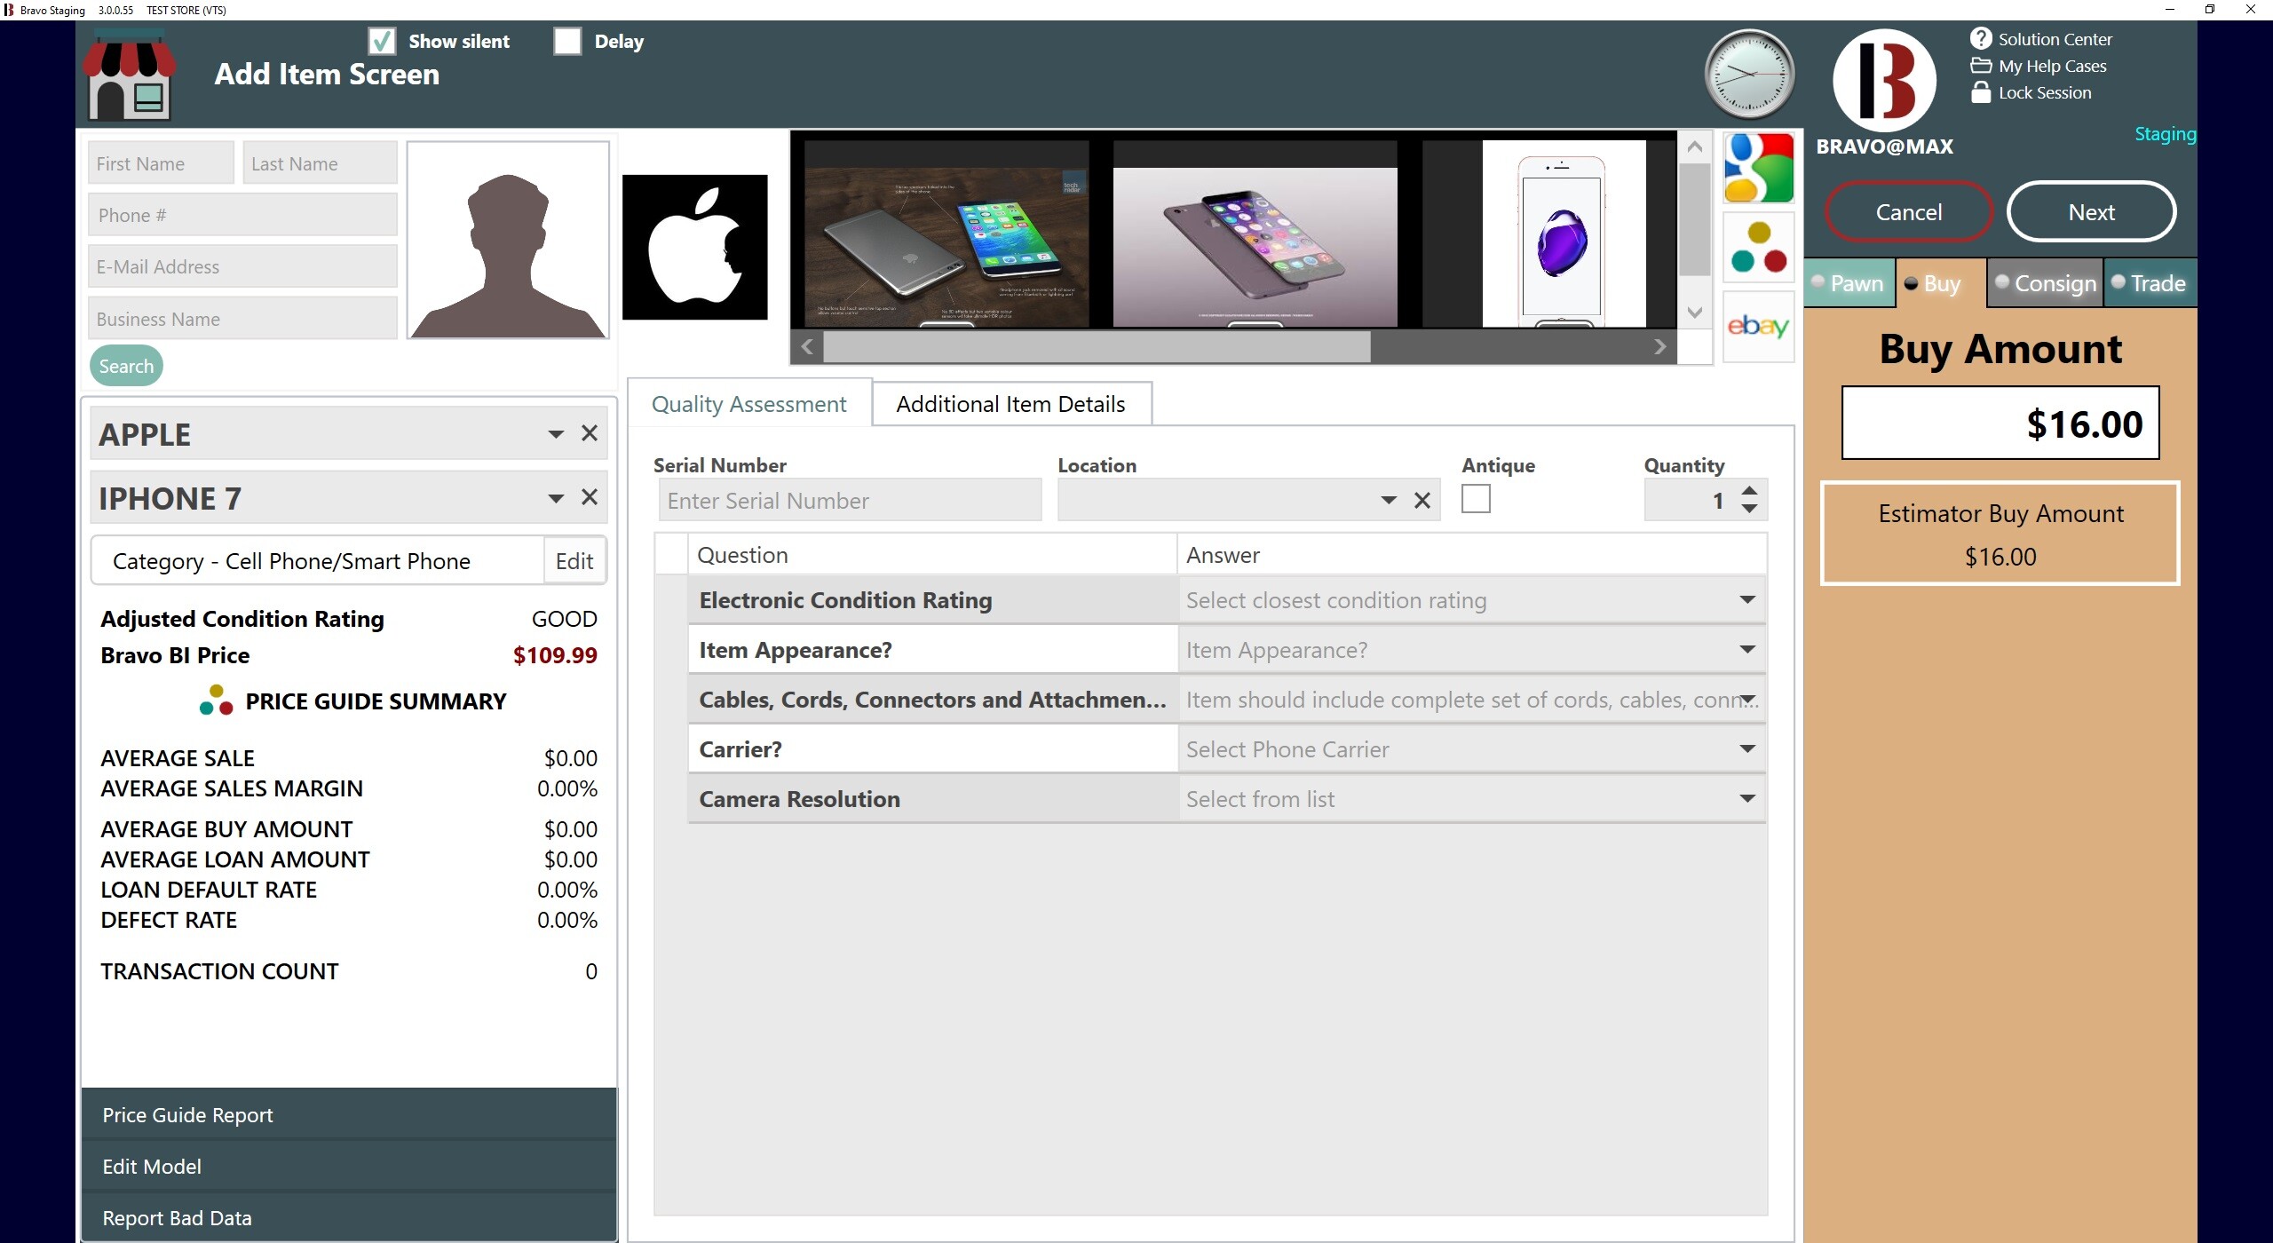The width and height of the screenshot is (2273, 1243).
Task: Open Item Appearance answer dropdown
Action: click(1747, 650)
